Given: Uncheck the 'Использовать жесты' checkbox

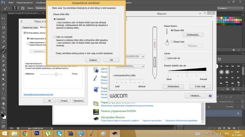Looking at the screenshot, I should 25,33.
